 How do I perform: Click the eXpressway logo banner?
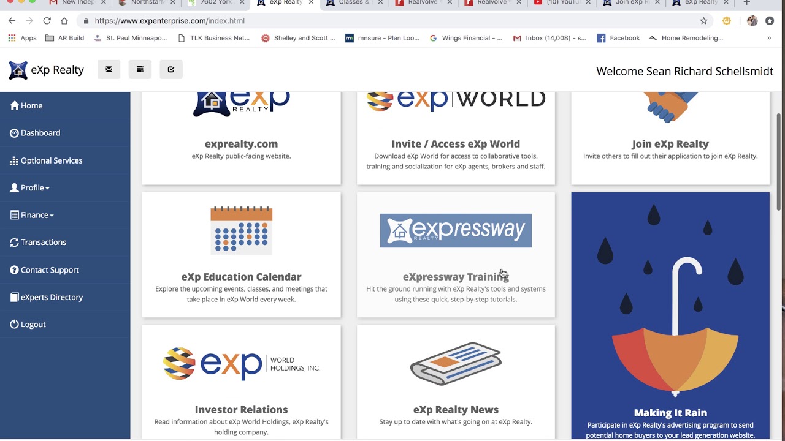tap(456, 230)
